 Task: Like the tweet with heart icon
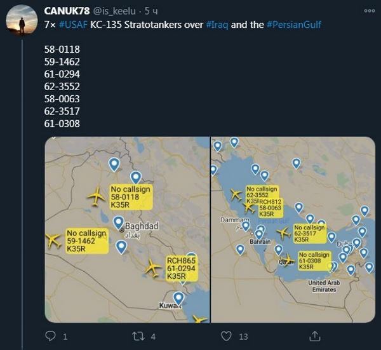226,335
